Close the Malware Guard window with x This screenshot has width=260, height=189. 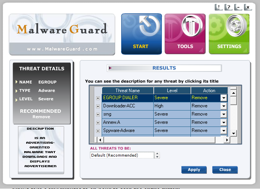(x=248, y=7)
